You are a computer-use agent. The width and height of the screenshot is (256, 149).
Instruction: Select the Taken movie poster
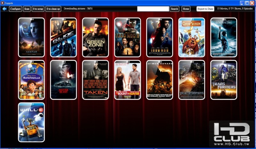point(95,80)
